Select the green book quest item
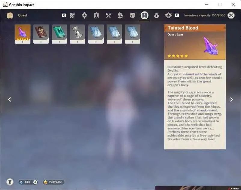241x190 pixels. (x=59, y=34)
